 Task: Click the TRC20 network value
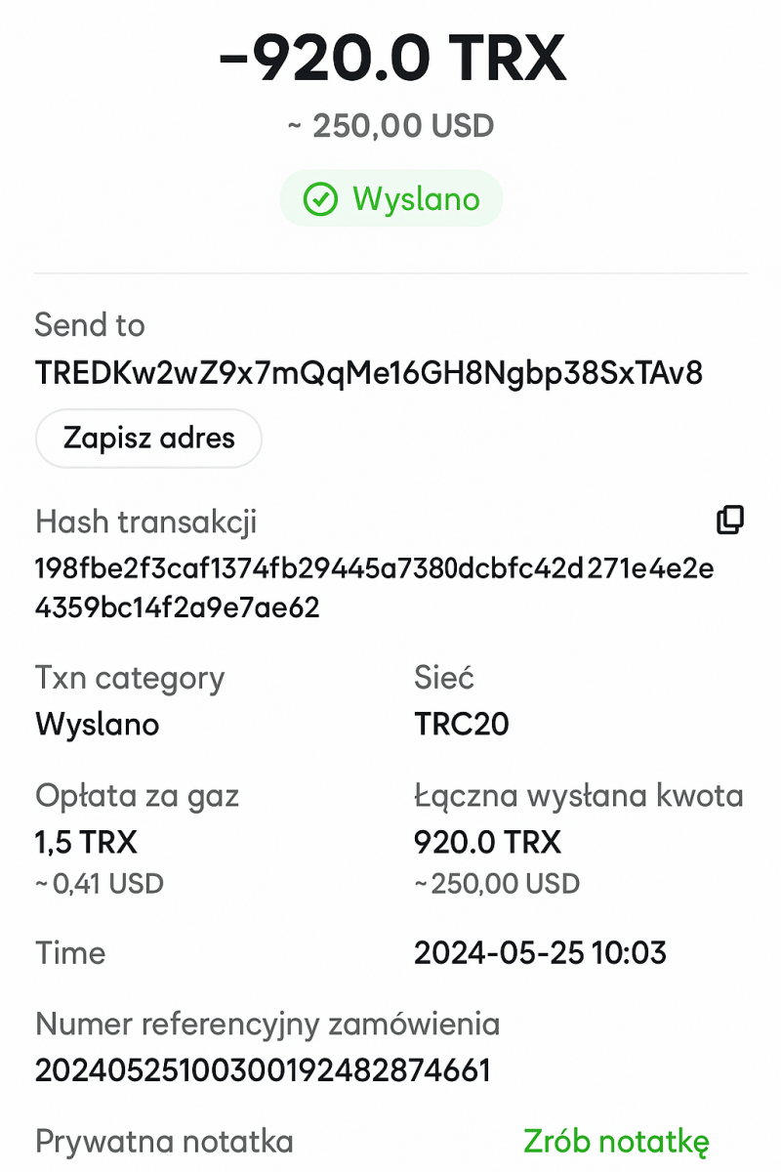462,724
